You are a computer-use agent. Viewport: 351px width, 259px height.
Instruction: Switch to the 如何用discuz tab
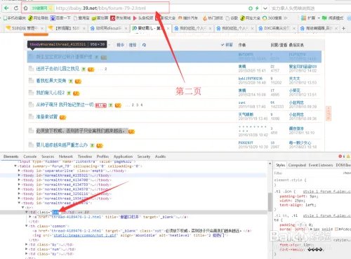[x=109, y=28]
